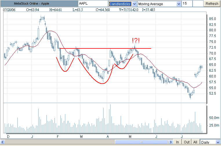Click the date readout 07/28/06
The height and width of the screenshot is (146, 221).
click(x=9, y=10)
